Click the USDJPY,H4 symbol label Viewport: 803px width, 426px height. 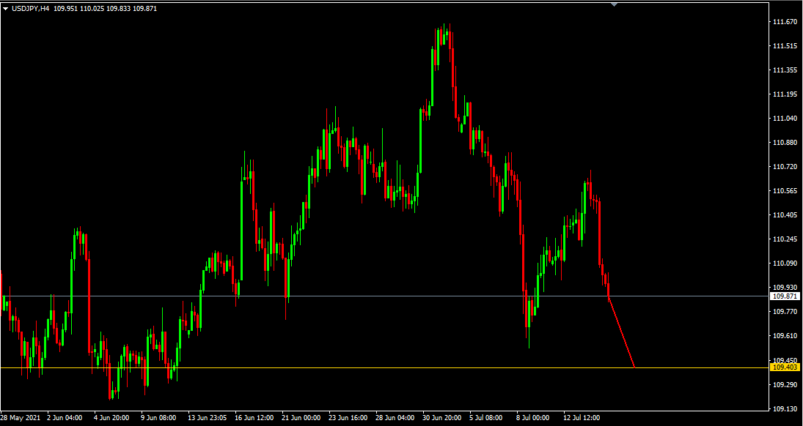(30, 9)
